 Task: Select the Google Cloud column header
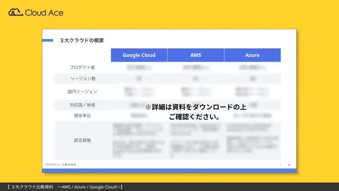[139, 55]
